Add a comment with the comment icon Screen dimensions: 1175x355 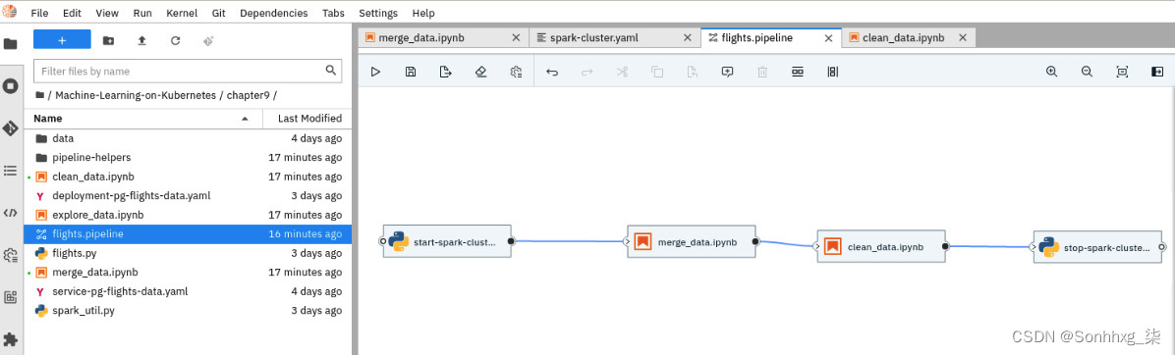click(727, 72)
